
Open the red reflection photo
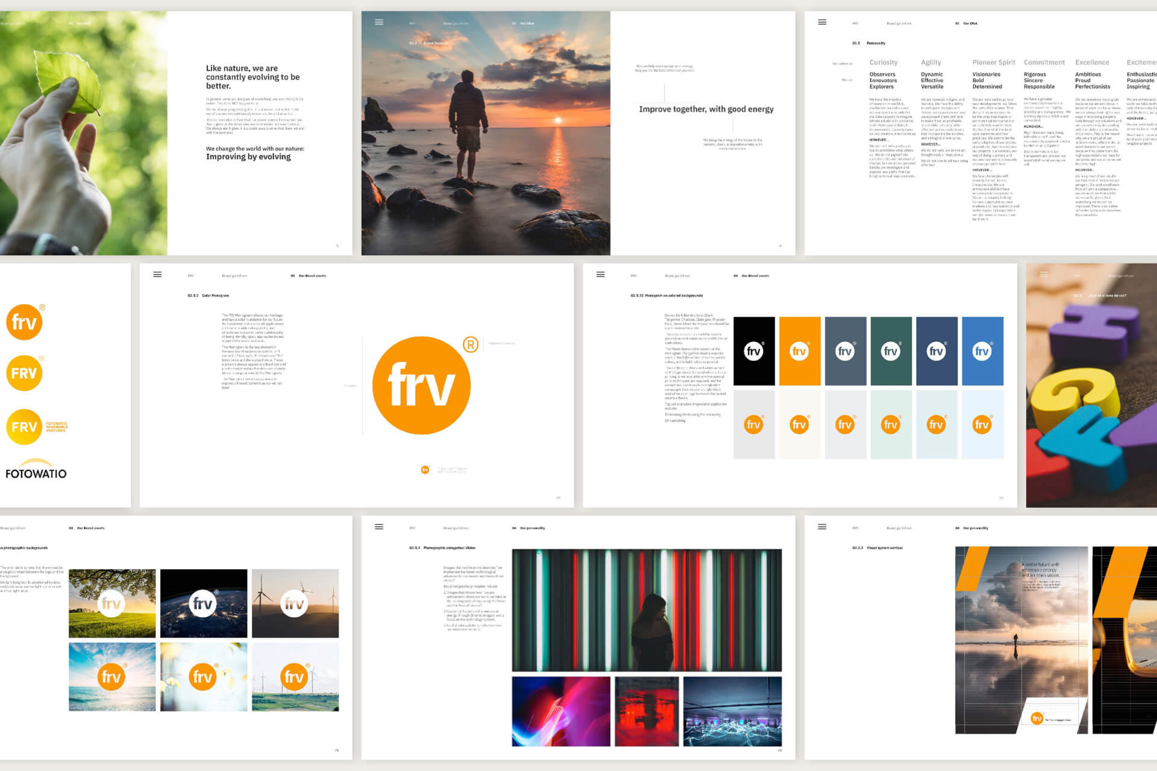pos(647,711)
